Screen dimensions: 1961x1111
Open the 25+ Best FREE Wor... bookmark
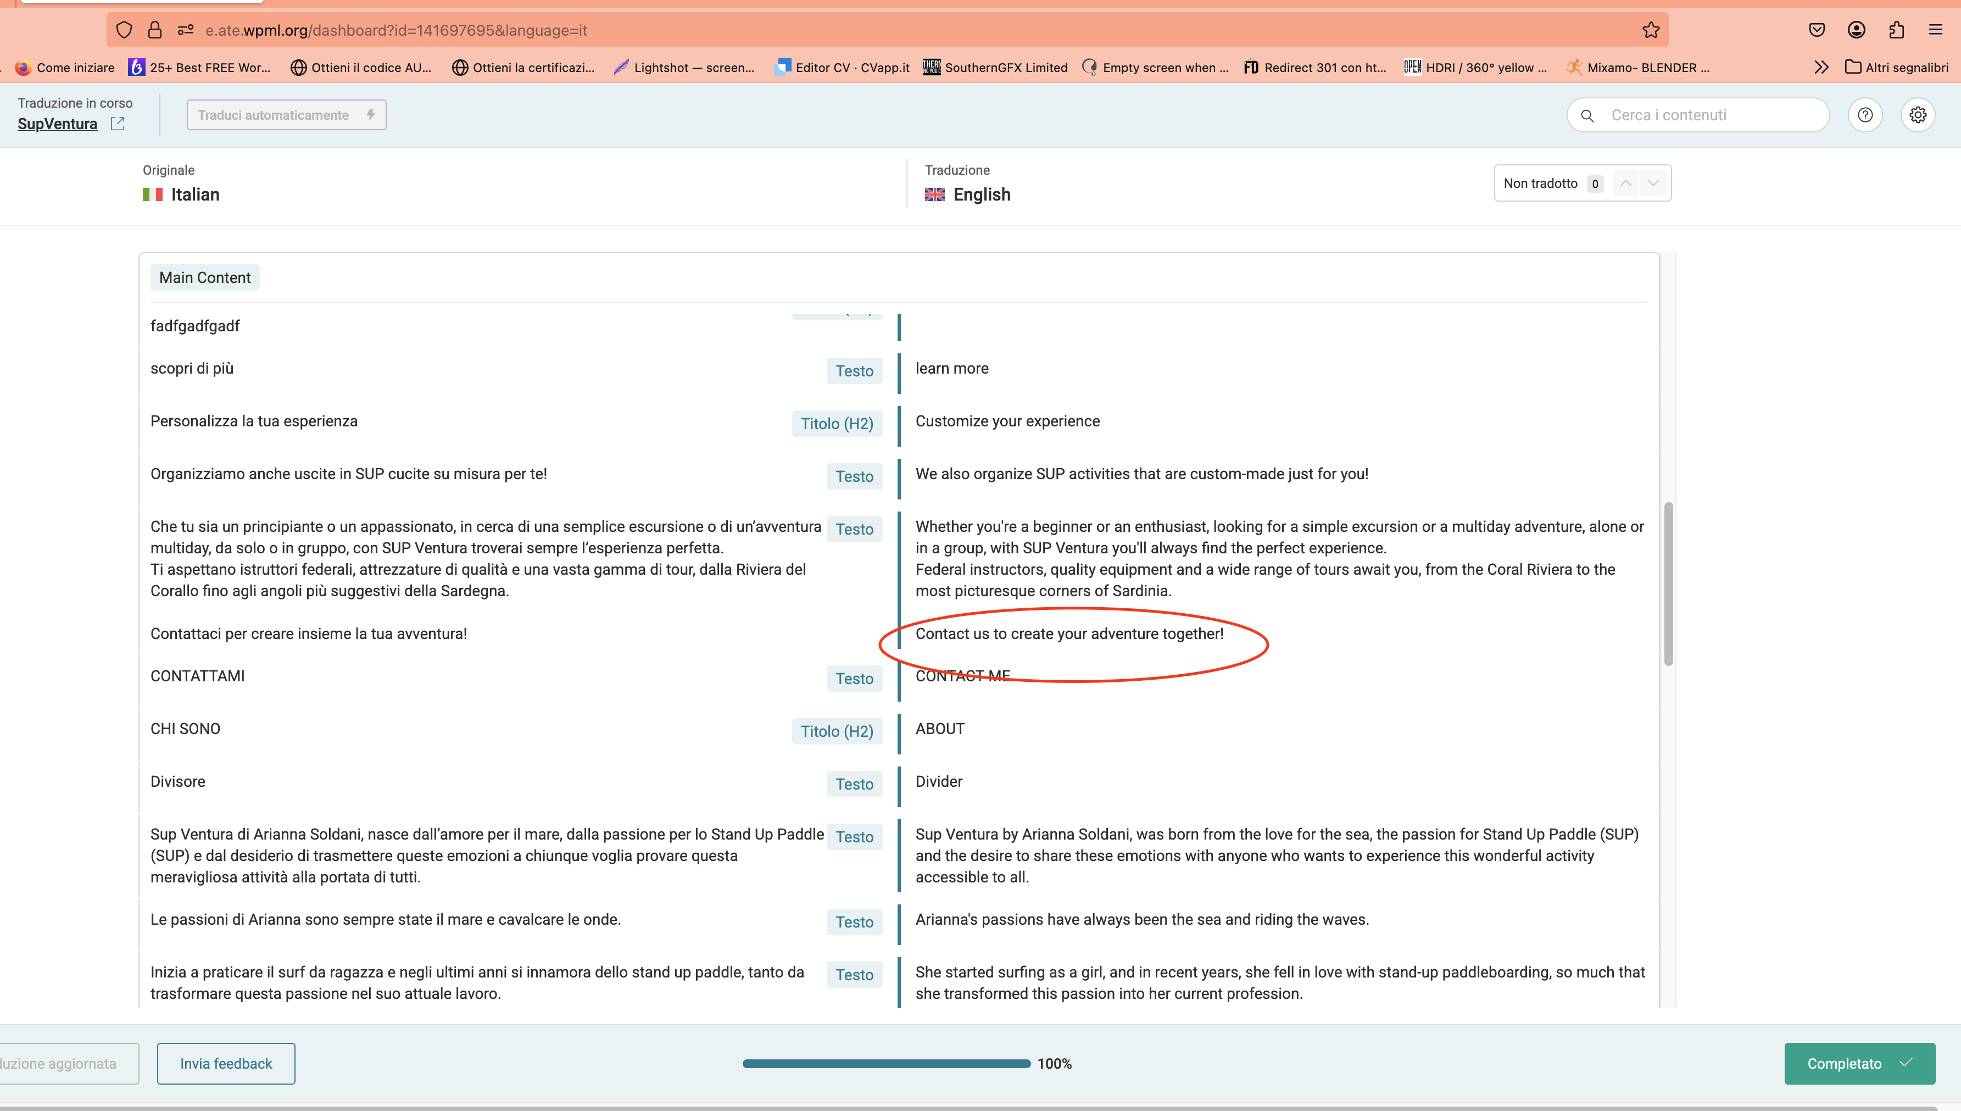point(200,67)
